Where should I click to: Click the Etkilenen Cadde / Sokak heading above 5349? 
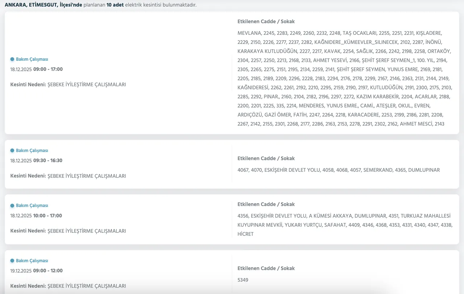pyautogui.click(x=266, y=269)
